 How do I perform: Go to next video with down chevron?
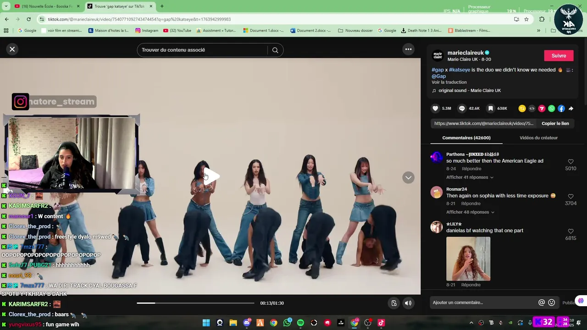click(x=408, y=177)
